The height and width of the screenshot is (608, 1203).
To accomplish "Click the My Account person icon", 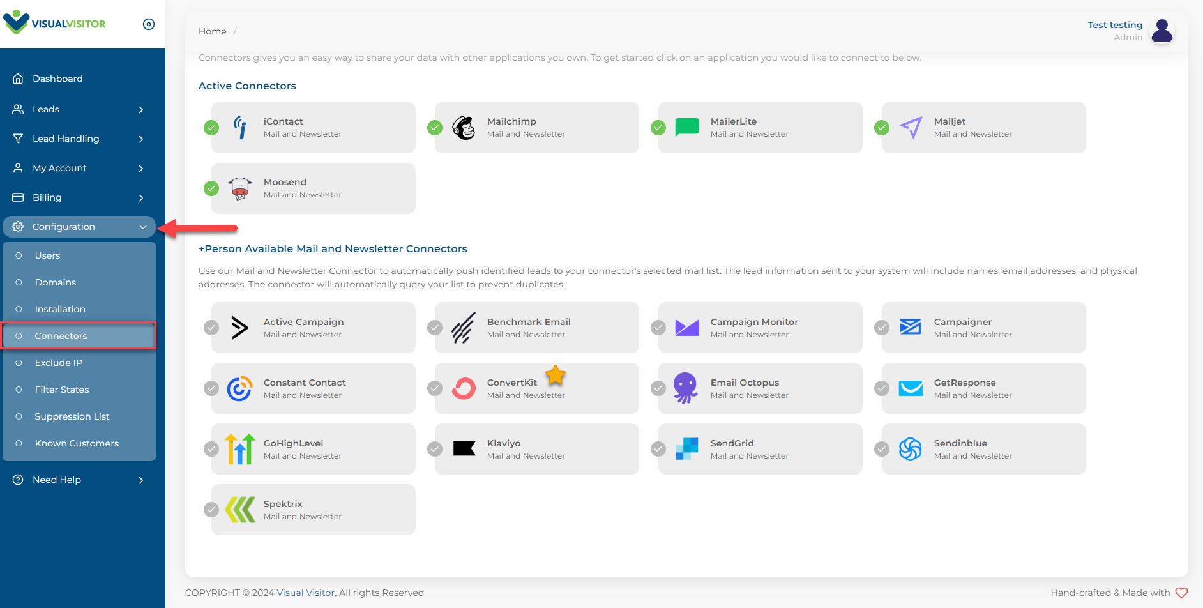I will tap(18, 168).
